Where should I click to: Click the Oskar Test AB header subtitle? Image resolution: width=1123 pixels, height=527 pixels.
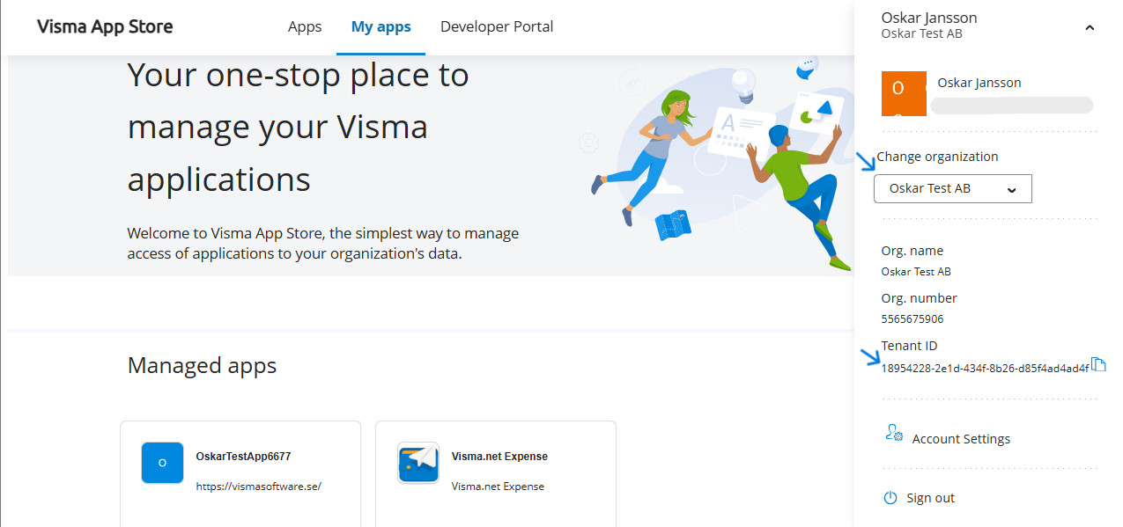coord(921,33)
